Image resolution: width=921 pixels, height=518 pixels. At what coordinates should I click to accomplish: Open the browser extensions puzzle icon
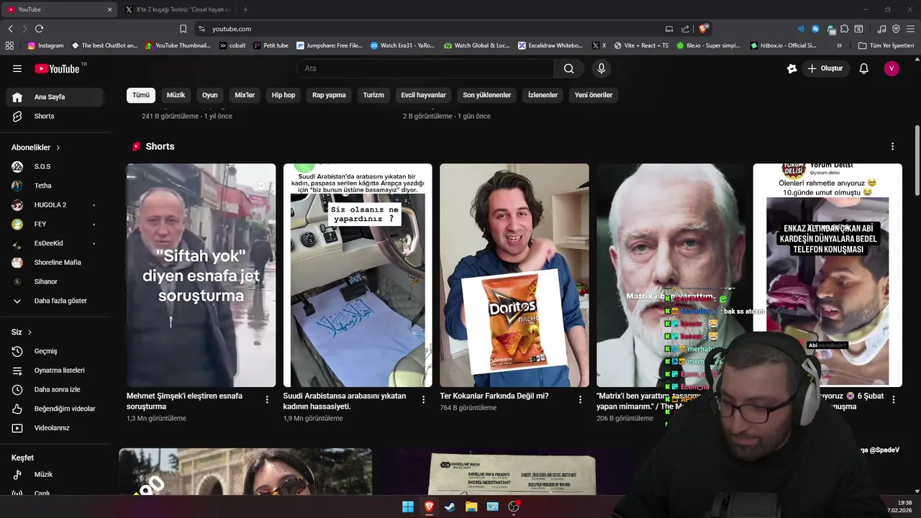point(845,29)
